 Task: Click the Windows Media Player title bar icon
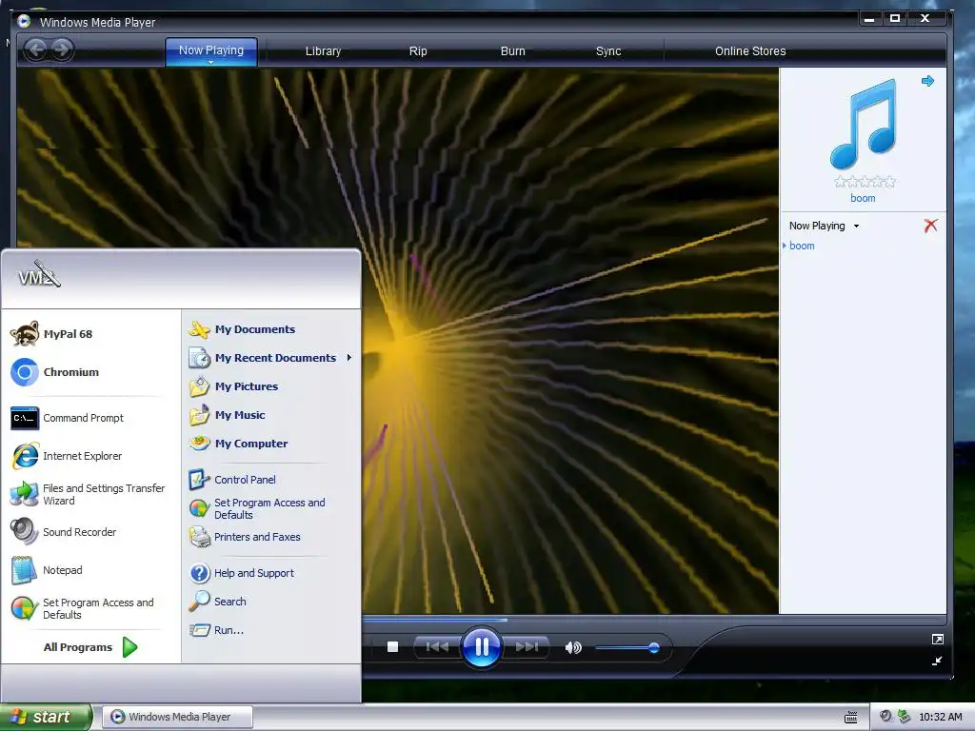[x=24, y=22]
